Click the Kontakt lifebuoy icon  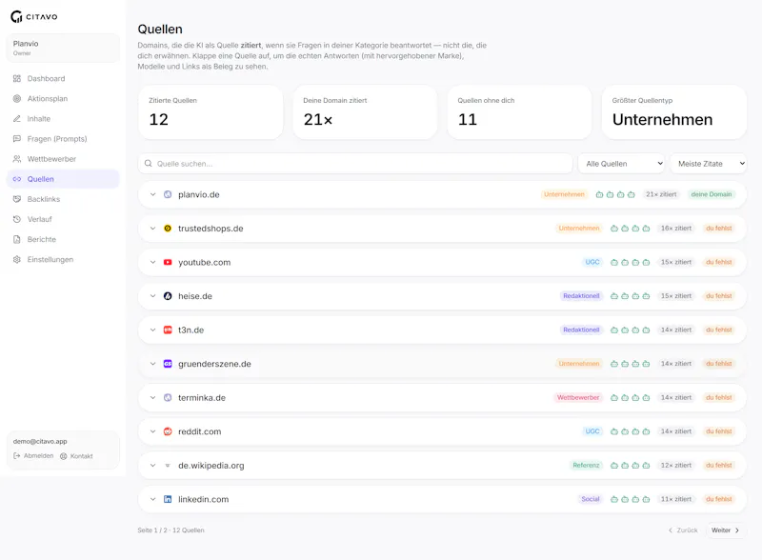pos(64,456)
